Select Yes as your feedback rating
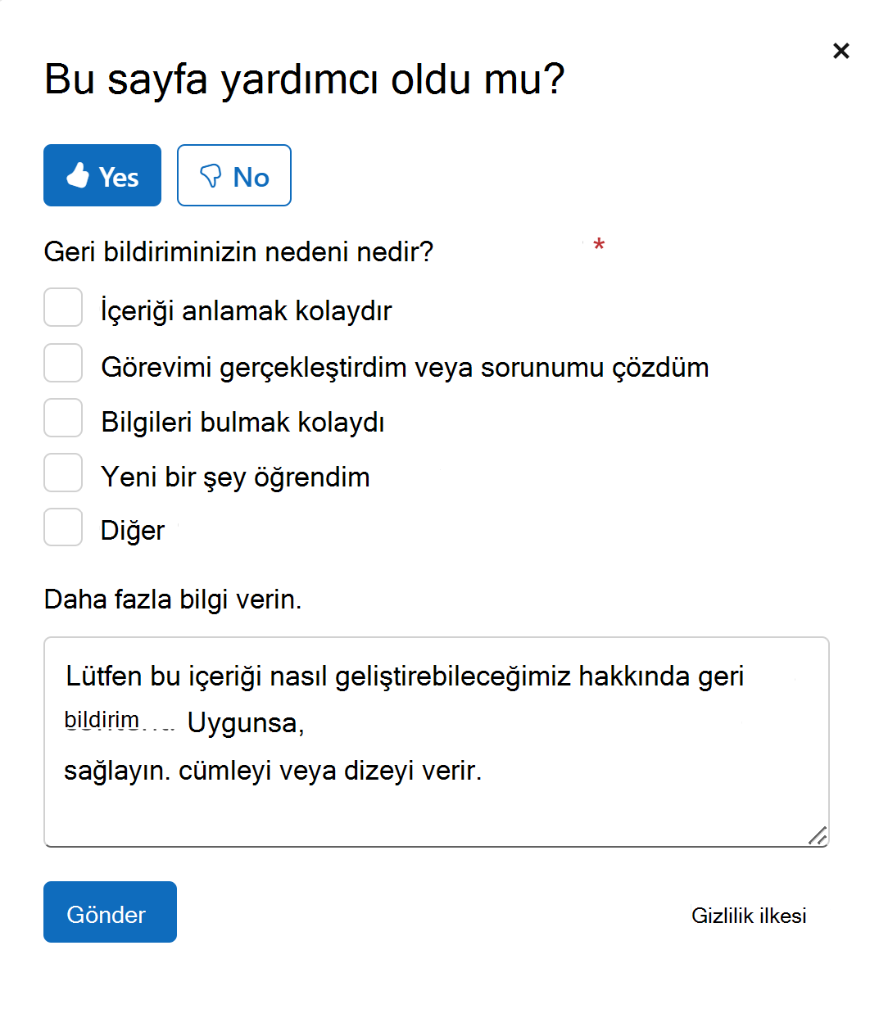This screenshot has height=1027, width=870. coord(102,174)
